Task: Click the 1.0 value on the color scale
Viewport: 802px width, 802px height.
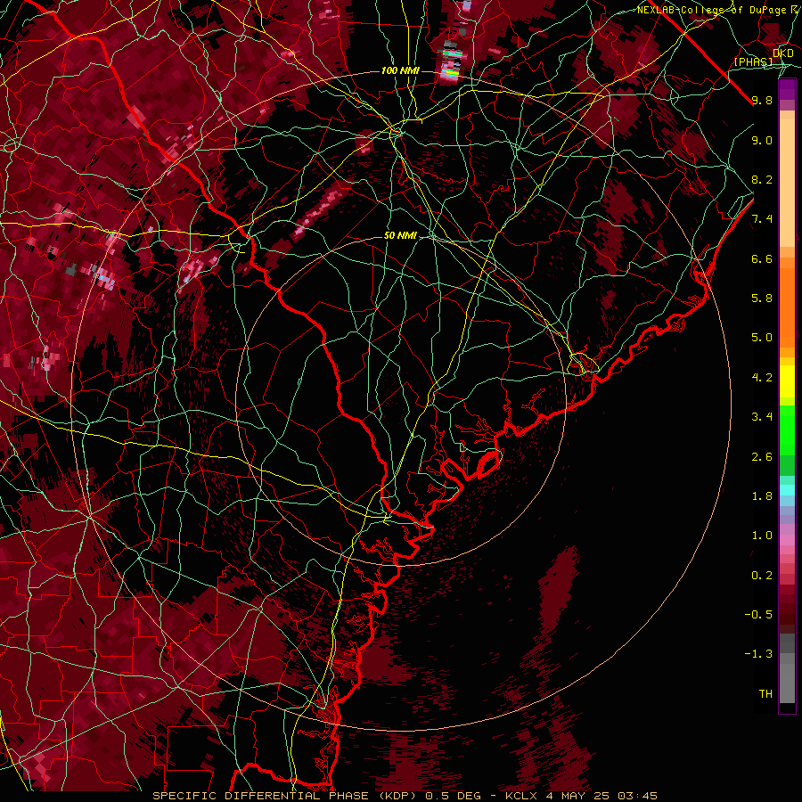Action: click(762, 536)
